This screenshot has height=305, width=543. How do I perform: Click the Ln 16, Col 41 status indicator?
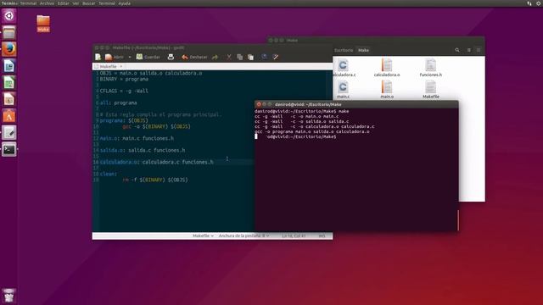click(x=294, y=236)
